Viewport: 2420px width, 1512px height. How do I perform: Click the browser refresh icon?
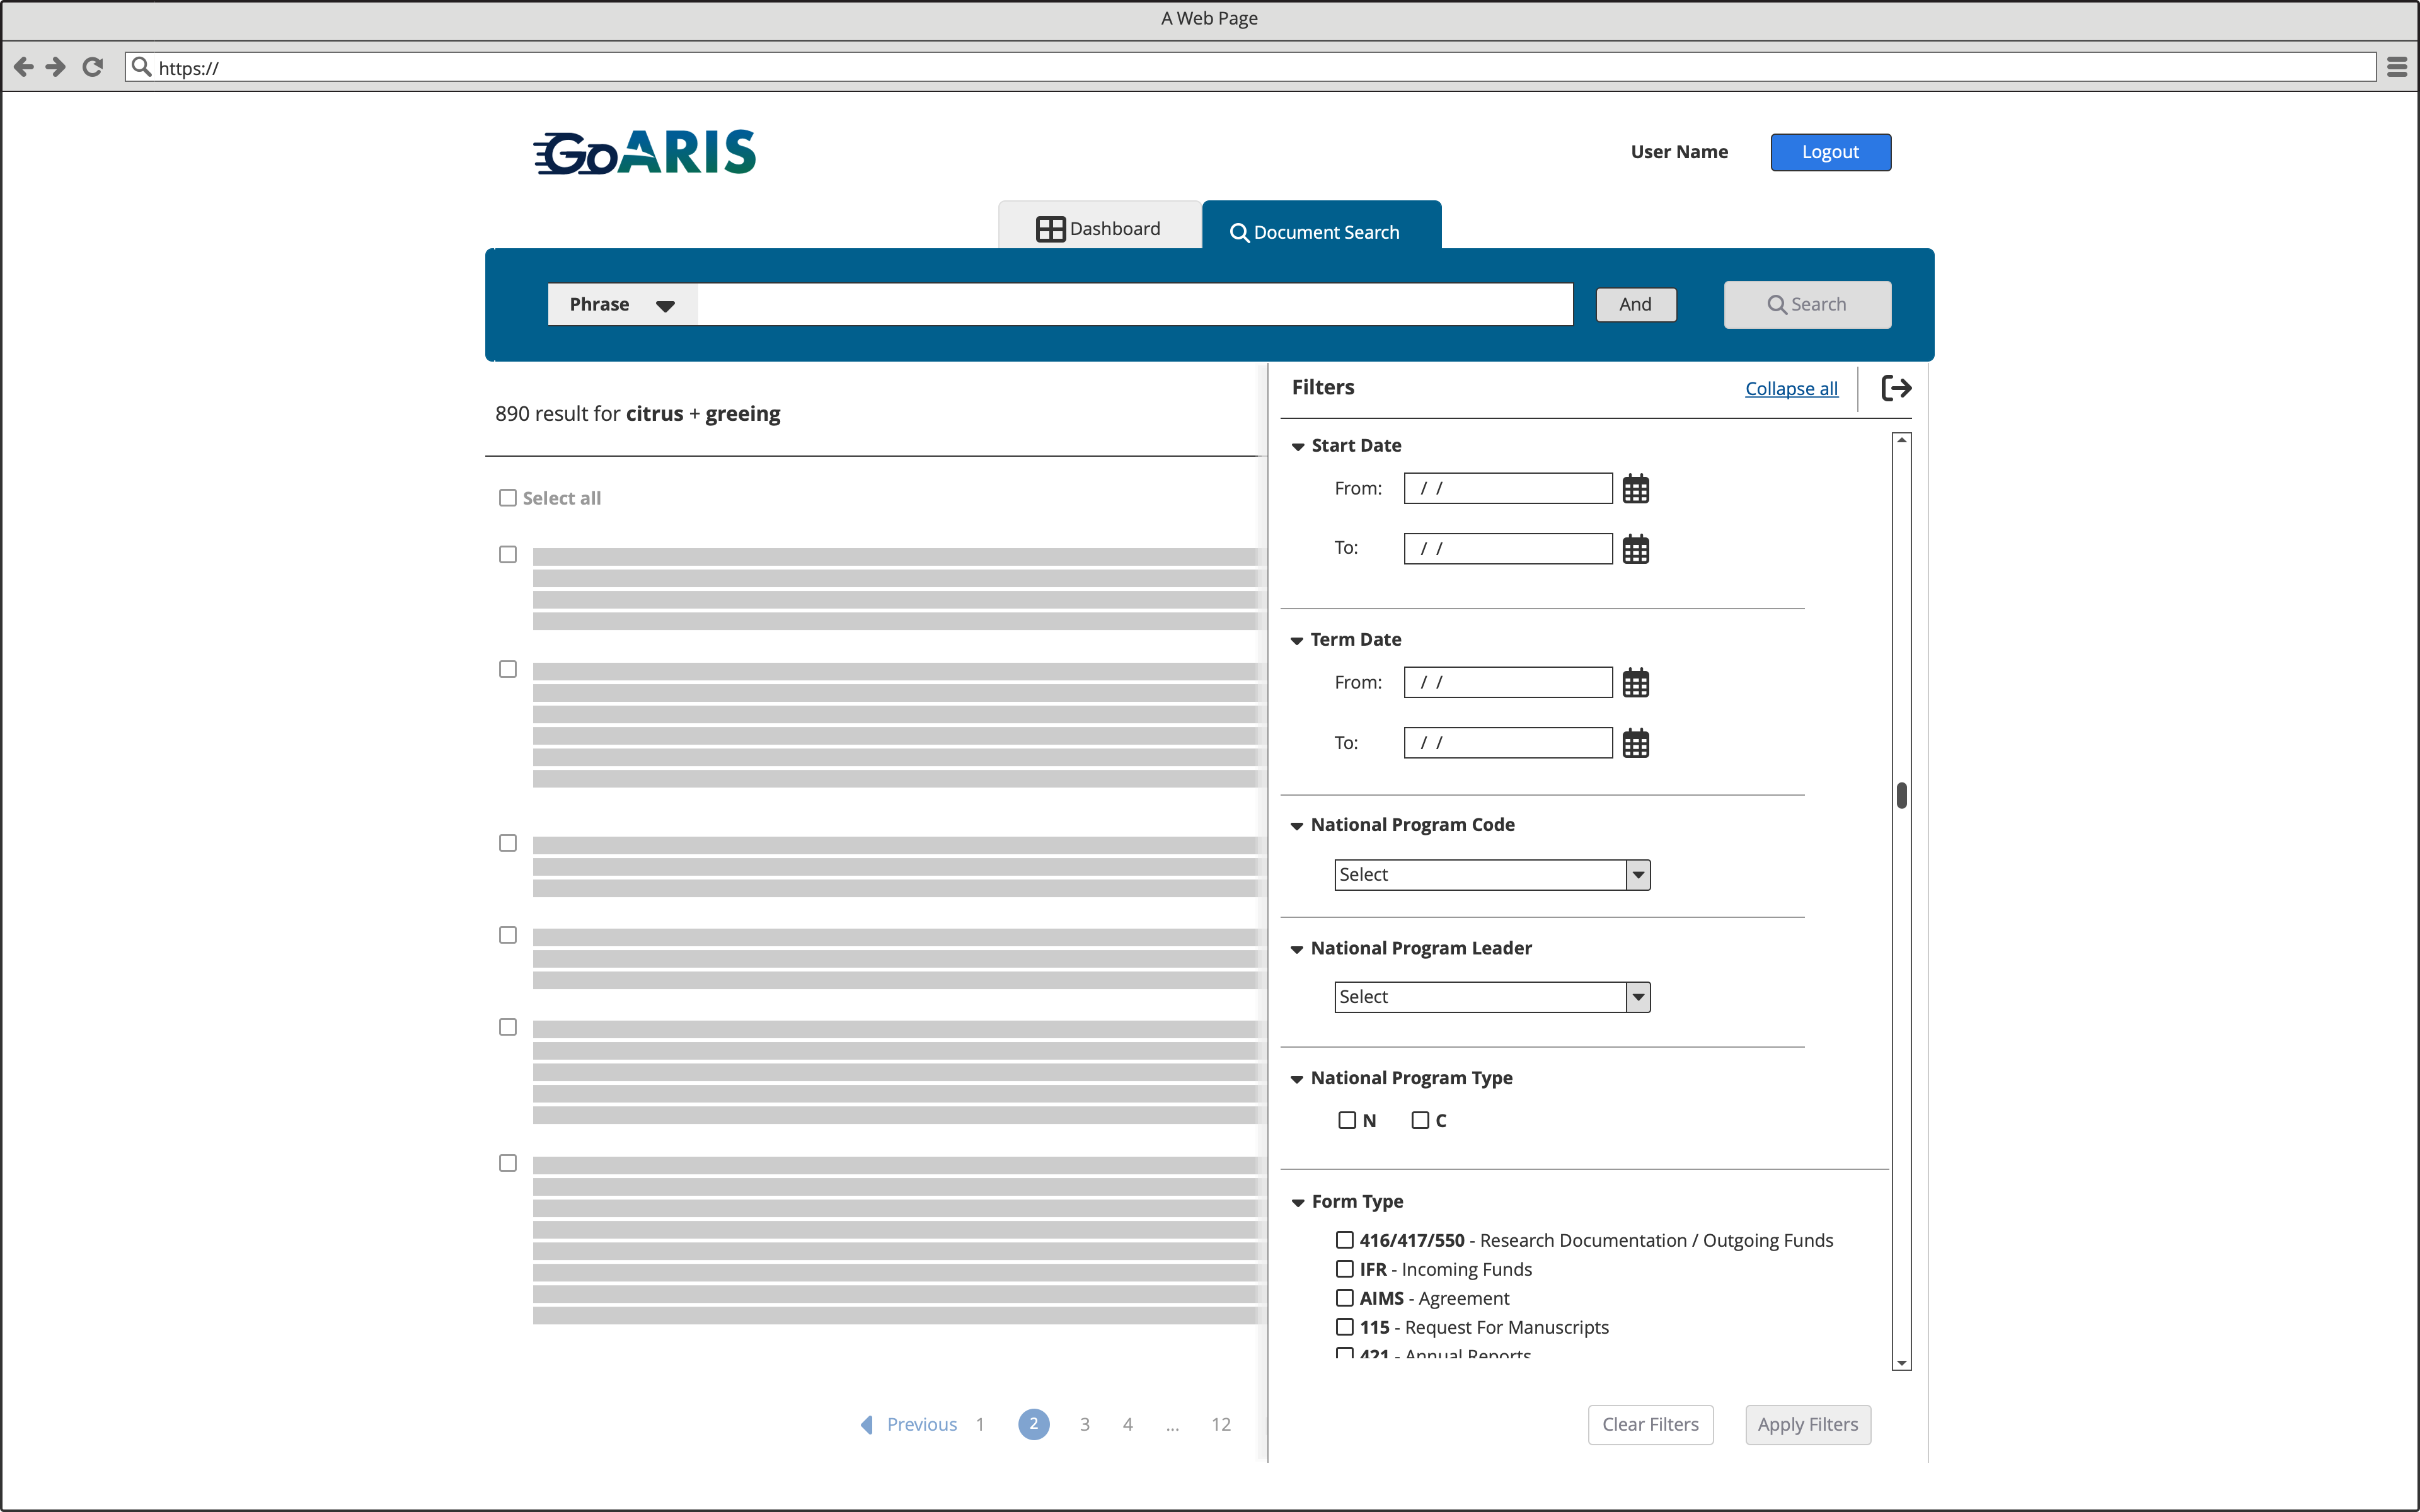[92, 66]
